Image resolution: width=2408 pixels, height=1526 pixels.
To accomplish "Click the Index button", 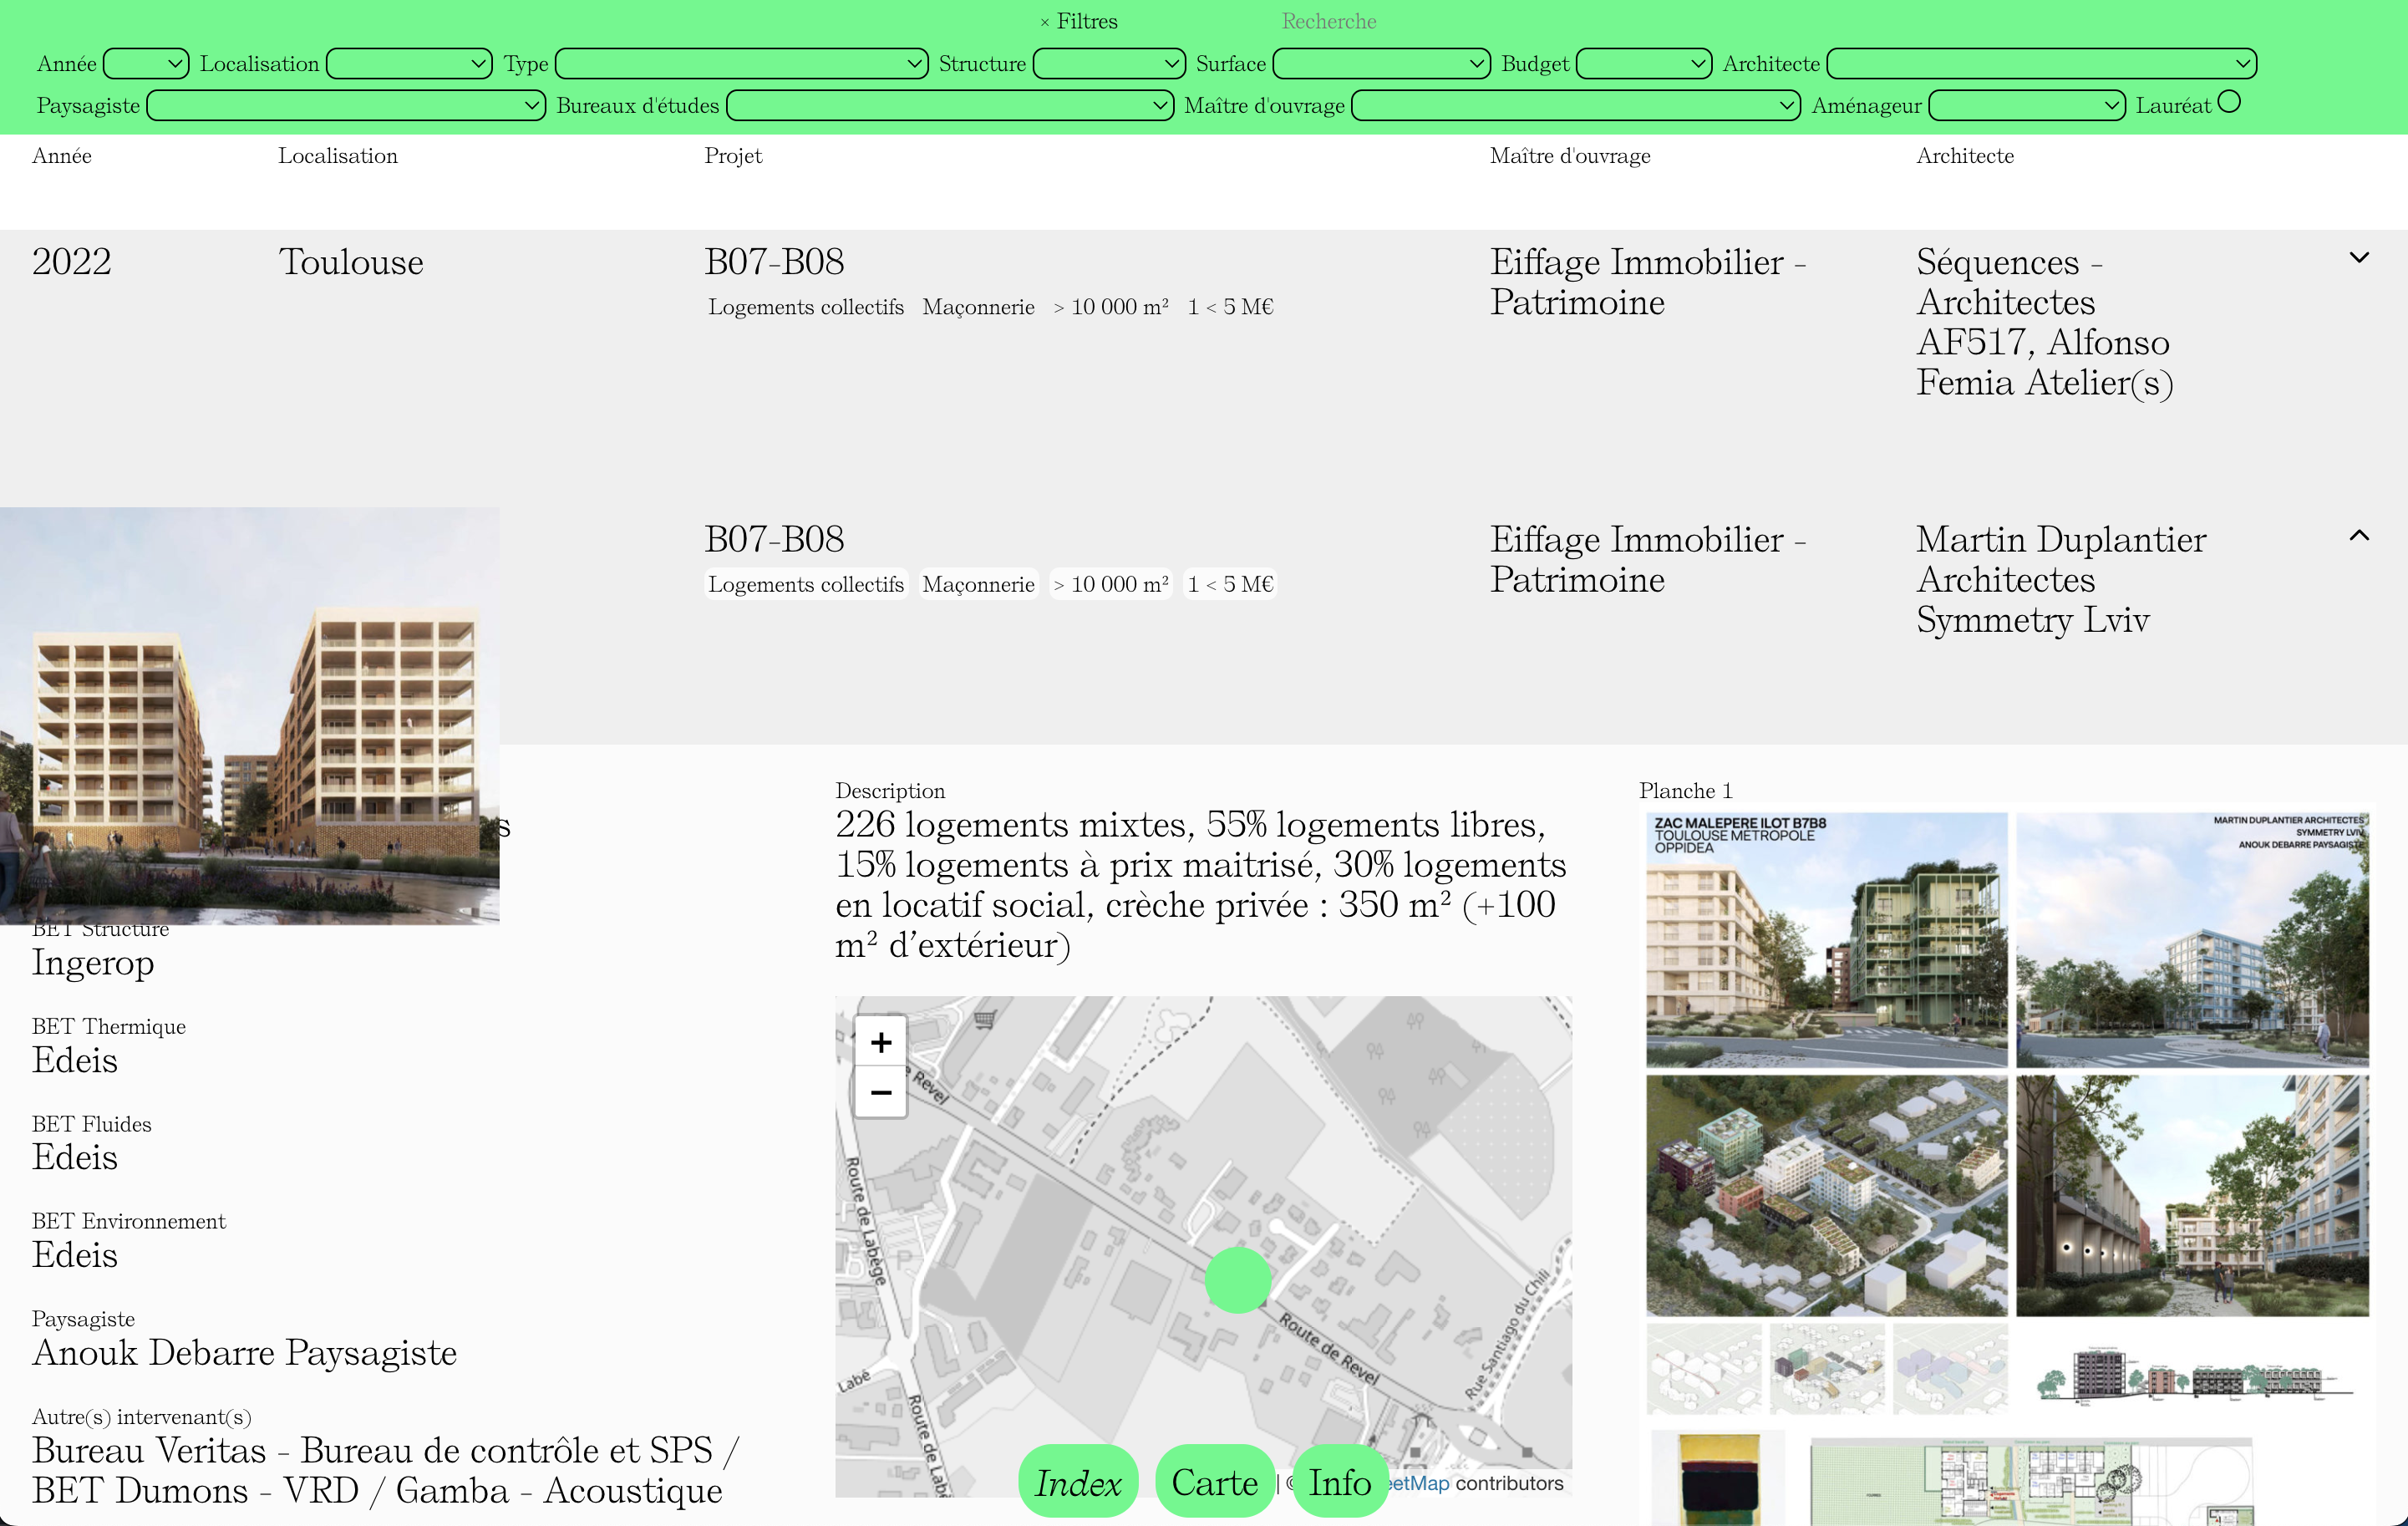I will tap(1078, 1482).
